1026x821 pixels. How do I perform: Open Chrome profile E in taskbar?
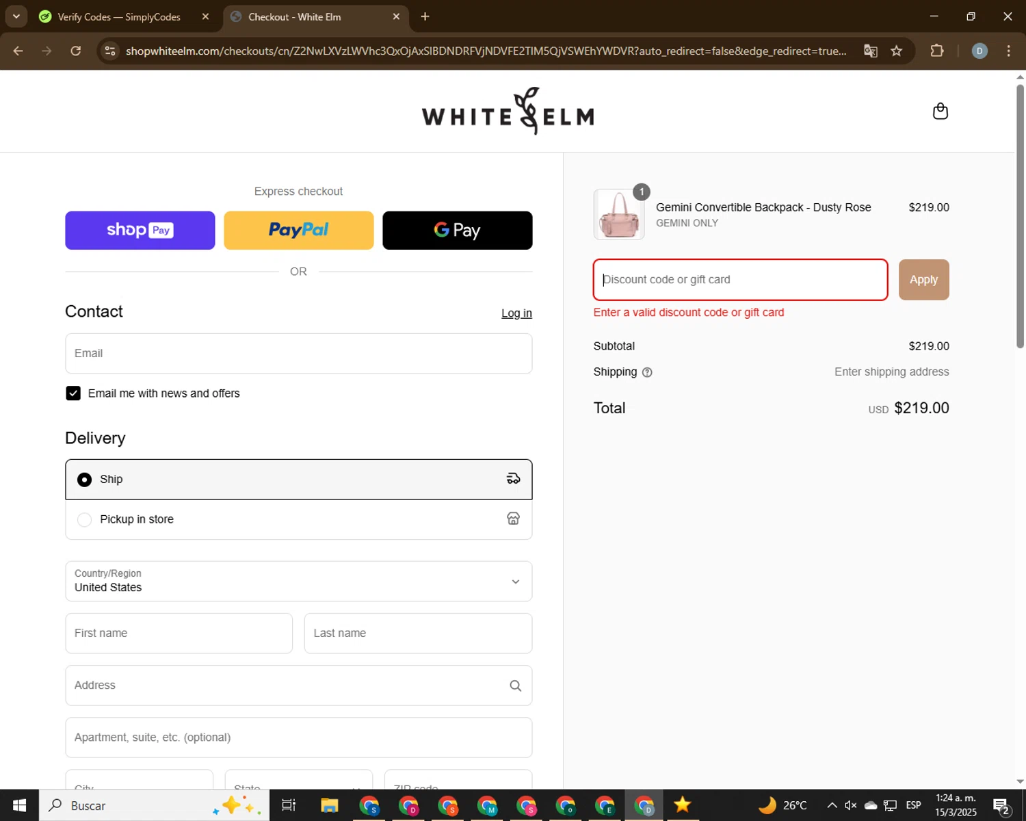(605, 805)
